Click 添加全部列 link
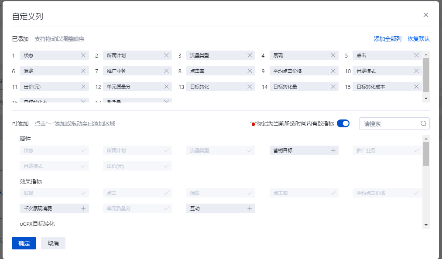The image size is (442, 259). [x=387, y=39]
